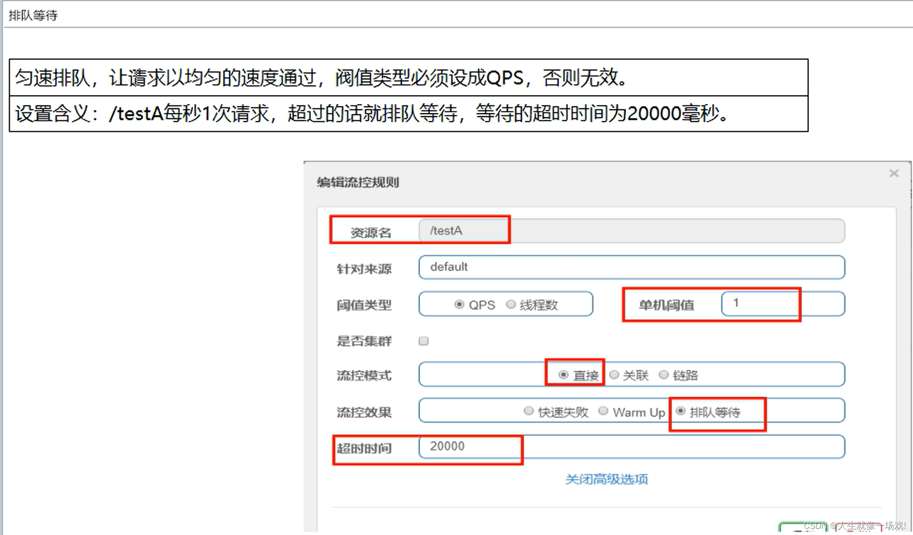Viewport: 913px width, 535px height.
Task: Choose Warm Up flow control effect
Action: pyautogui.click(x=603, y=411)
